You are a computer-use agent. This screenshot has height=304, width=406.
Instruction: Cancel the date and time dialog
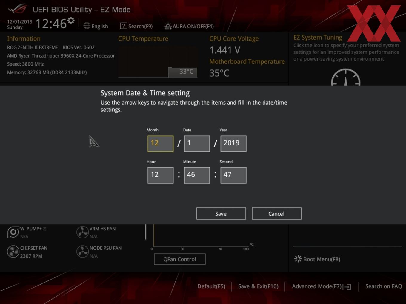coord(276,214)
